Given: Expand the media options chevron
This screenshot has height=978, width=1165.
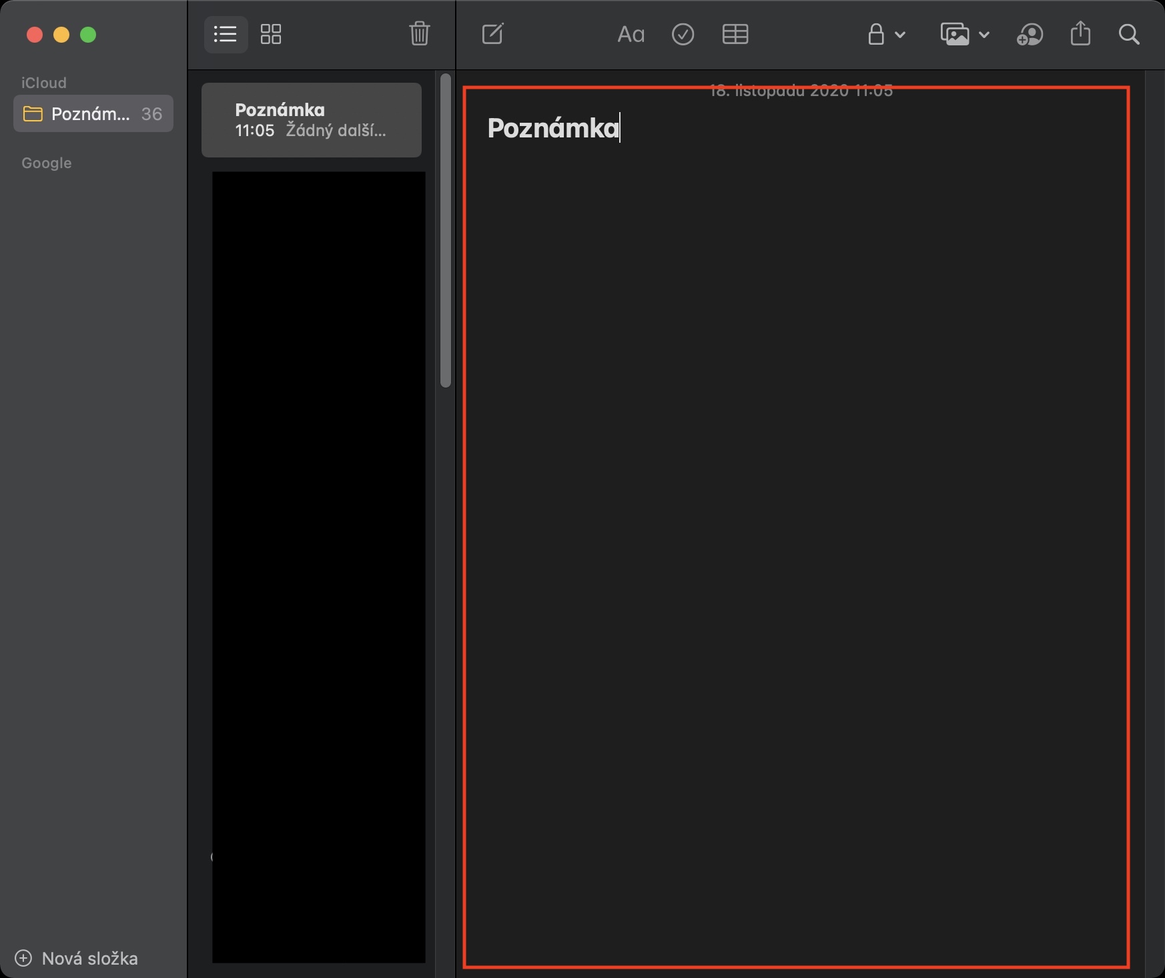Looking at the screenshot, I should pyautogui.click(x=984, y=35).
